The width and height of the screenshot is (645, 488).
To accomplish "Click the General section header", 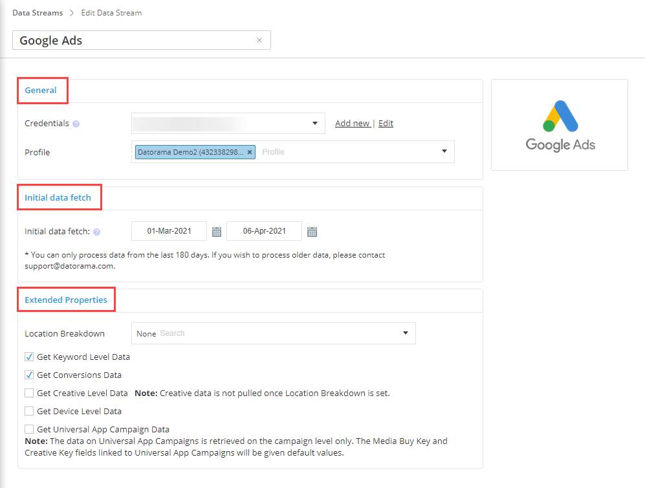I will [x=41, y=91].
